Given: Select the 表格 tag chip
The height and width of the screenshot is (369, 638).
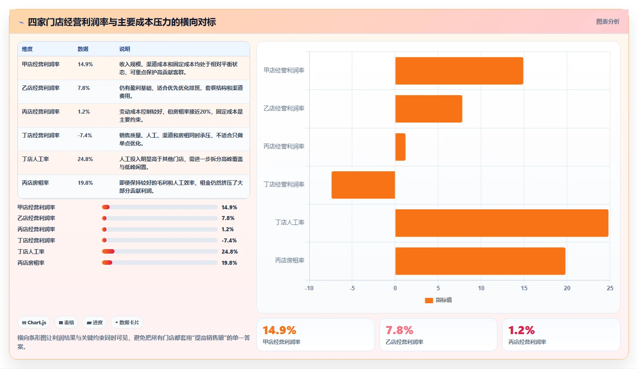Looking at the screenshot, I should [x=66, y=322].
